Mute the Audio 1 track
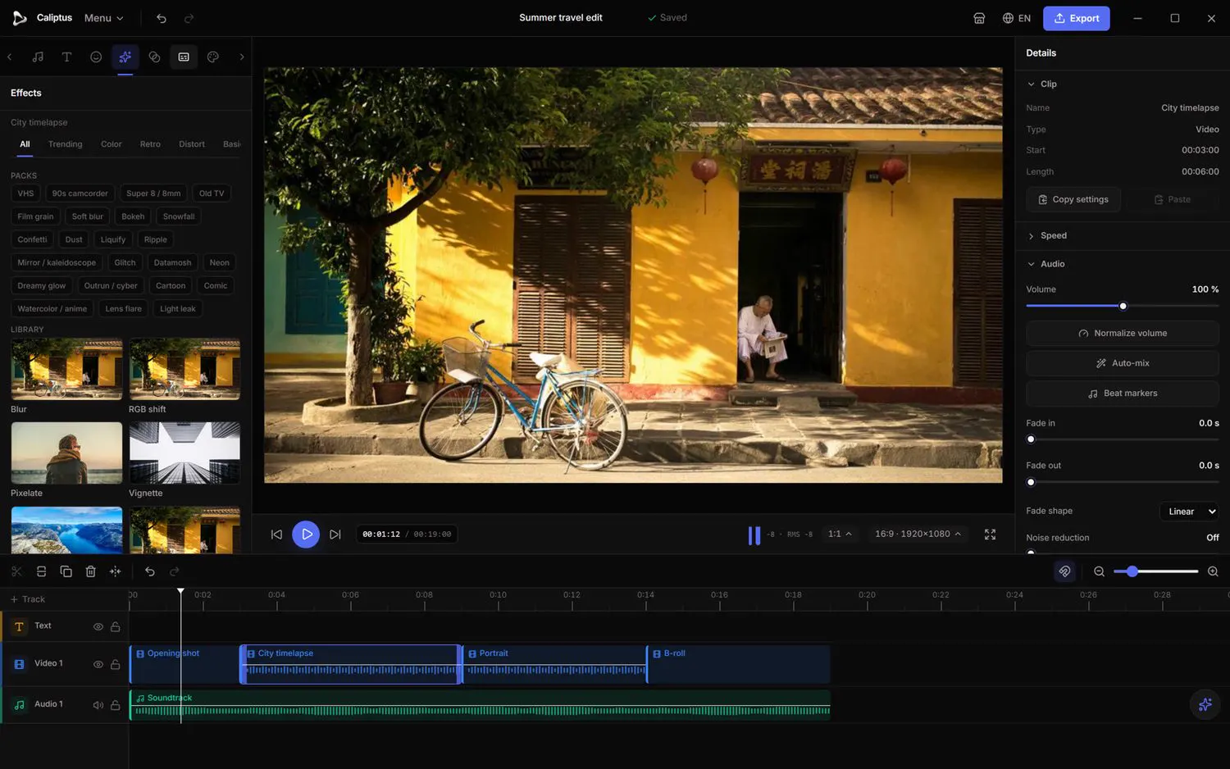The image size is (1230, 769). [98, 705]
